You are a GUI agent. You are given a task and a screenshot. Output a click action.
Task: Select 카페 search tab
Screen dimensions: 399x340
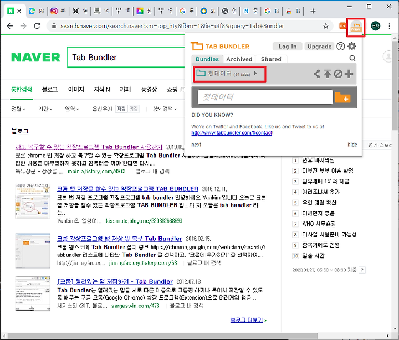125,90
